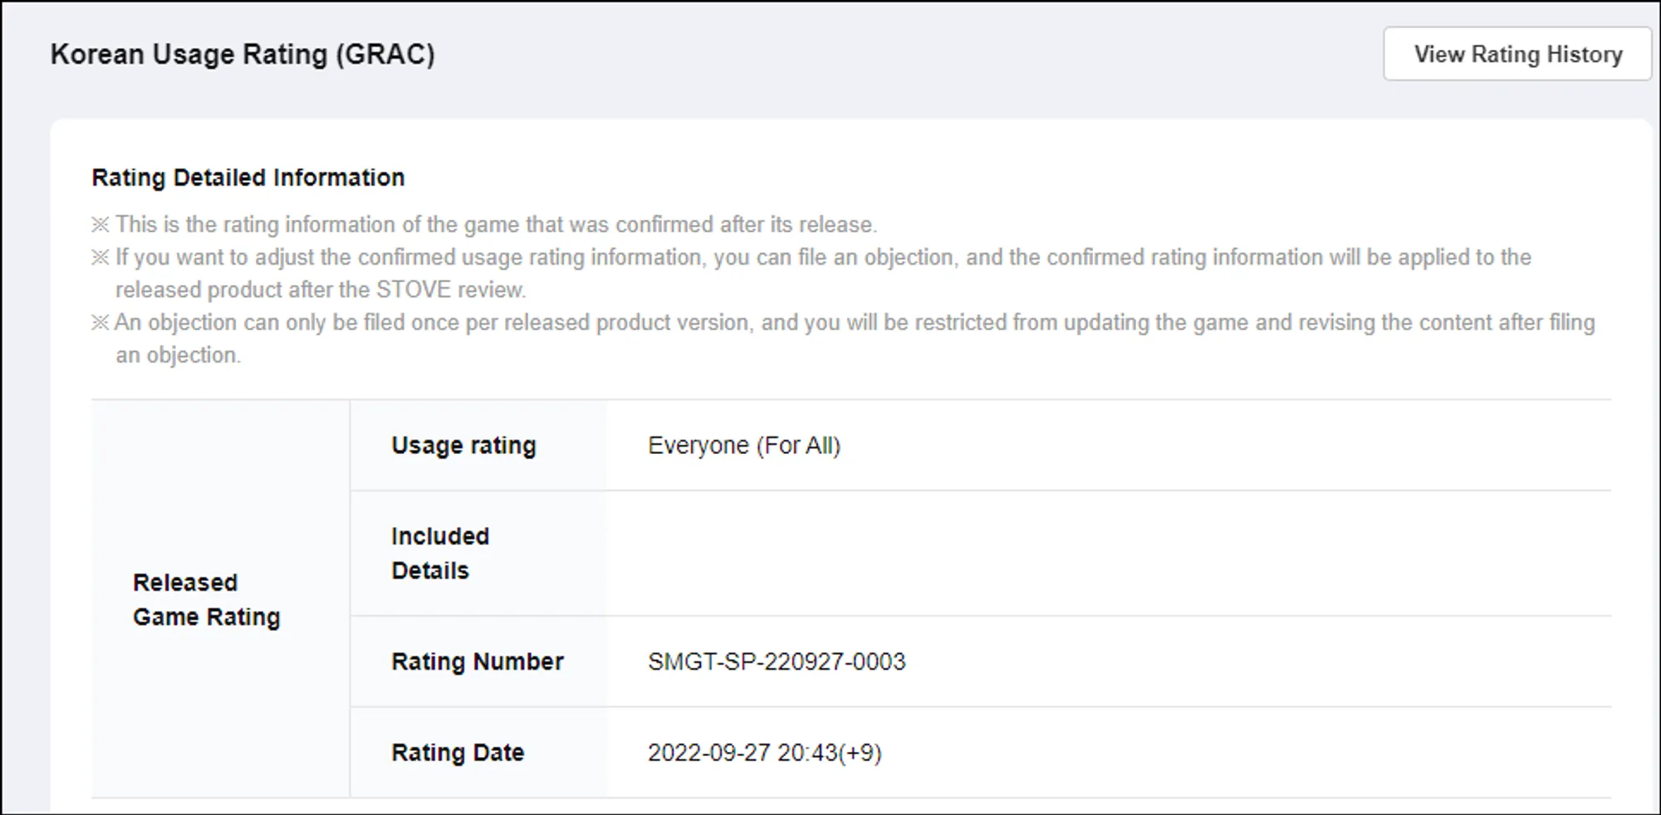Click the reference mark before 'This is the rating'
Image resolution: width=1661 pixels, height=815 pixels.
[100, 225]
